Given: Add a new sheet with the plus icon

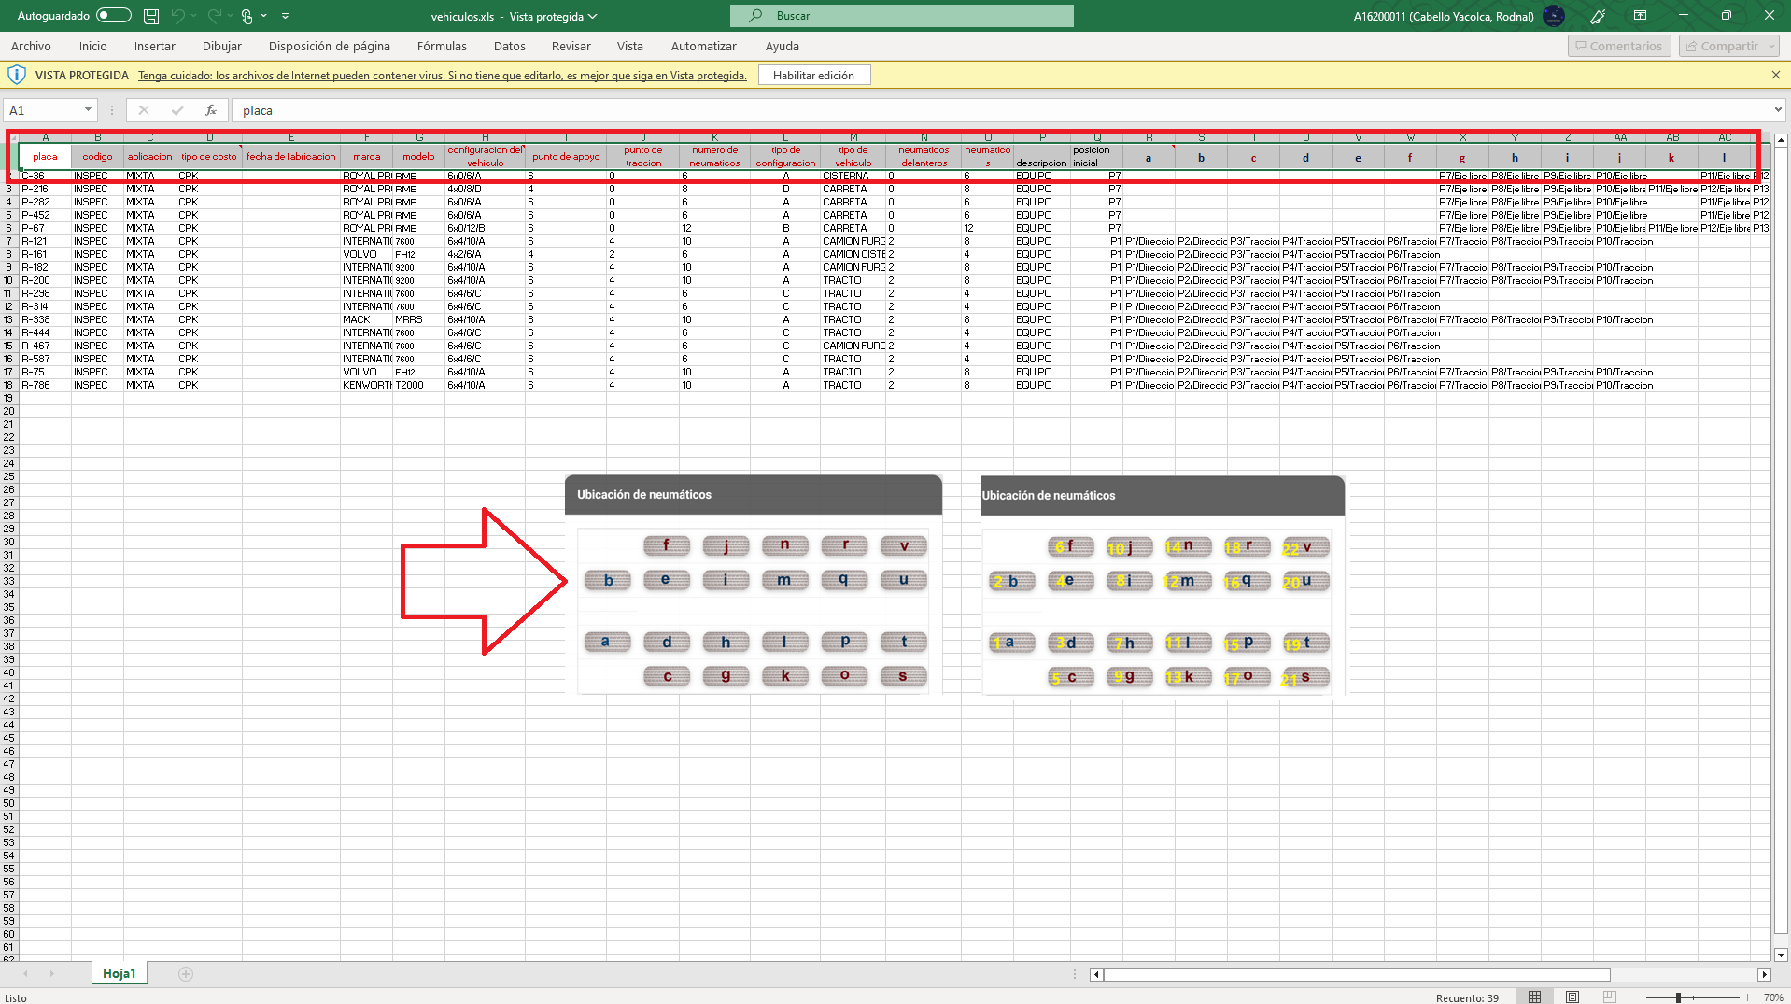Looking at the screenshot, I should 186,974.
